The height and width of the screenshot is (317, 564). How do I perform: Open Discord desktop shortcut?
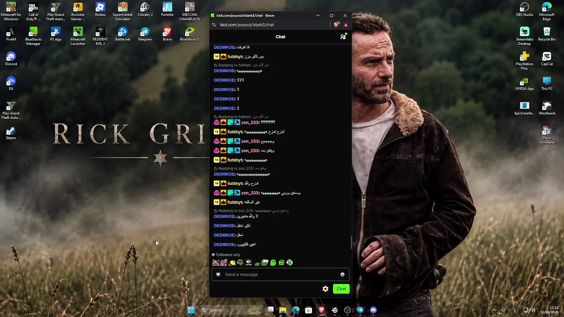pyautogui.click(x=11, y=59)
